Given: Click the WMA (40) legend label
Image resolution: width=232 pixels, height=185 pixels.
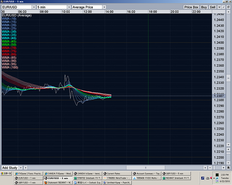Looking at the screenshot, I should click(x=9, y=38).
